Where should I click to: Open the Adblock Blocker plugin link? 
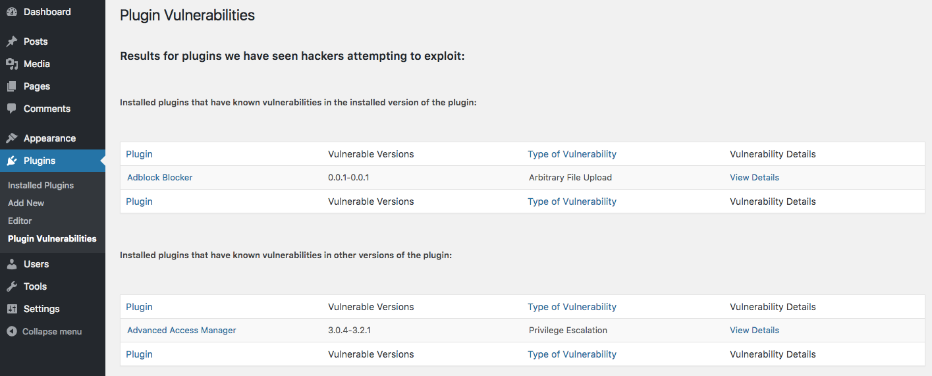click(160, 177)
